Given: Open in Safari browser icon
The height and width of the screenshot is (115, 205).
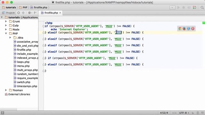Looking at the screenshot, I should click(x=189, y=28).
